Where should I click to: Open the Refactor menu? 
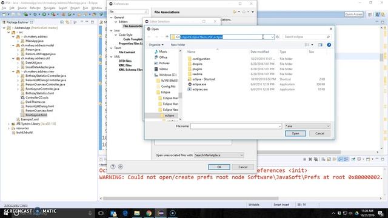click(x=35, y=8)
